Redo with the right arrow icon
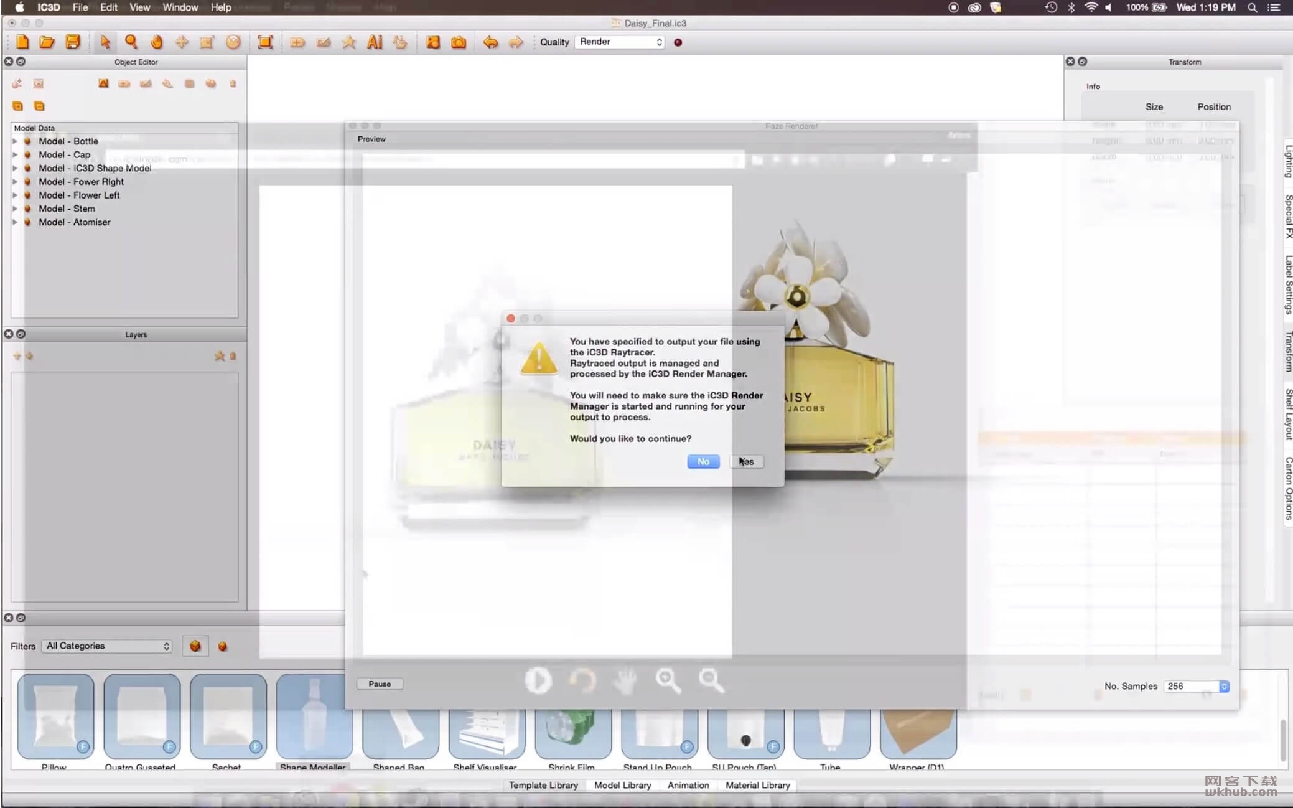Image resolution: width=1293 pixels, height=808 pixels. click(x=516, y=42)
